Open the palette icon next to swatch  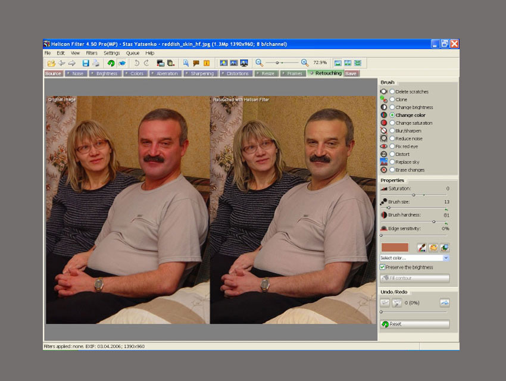[x=433, y=248]
